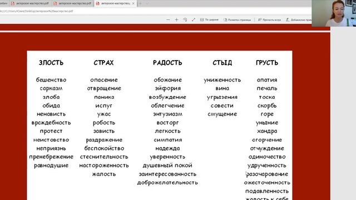Click the file path address bar

click(156, 11)
